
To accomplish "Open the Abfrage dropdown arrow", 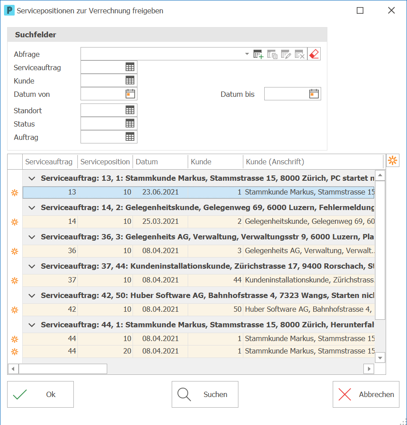I will 247,54.
